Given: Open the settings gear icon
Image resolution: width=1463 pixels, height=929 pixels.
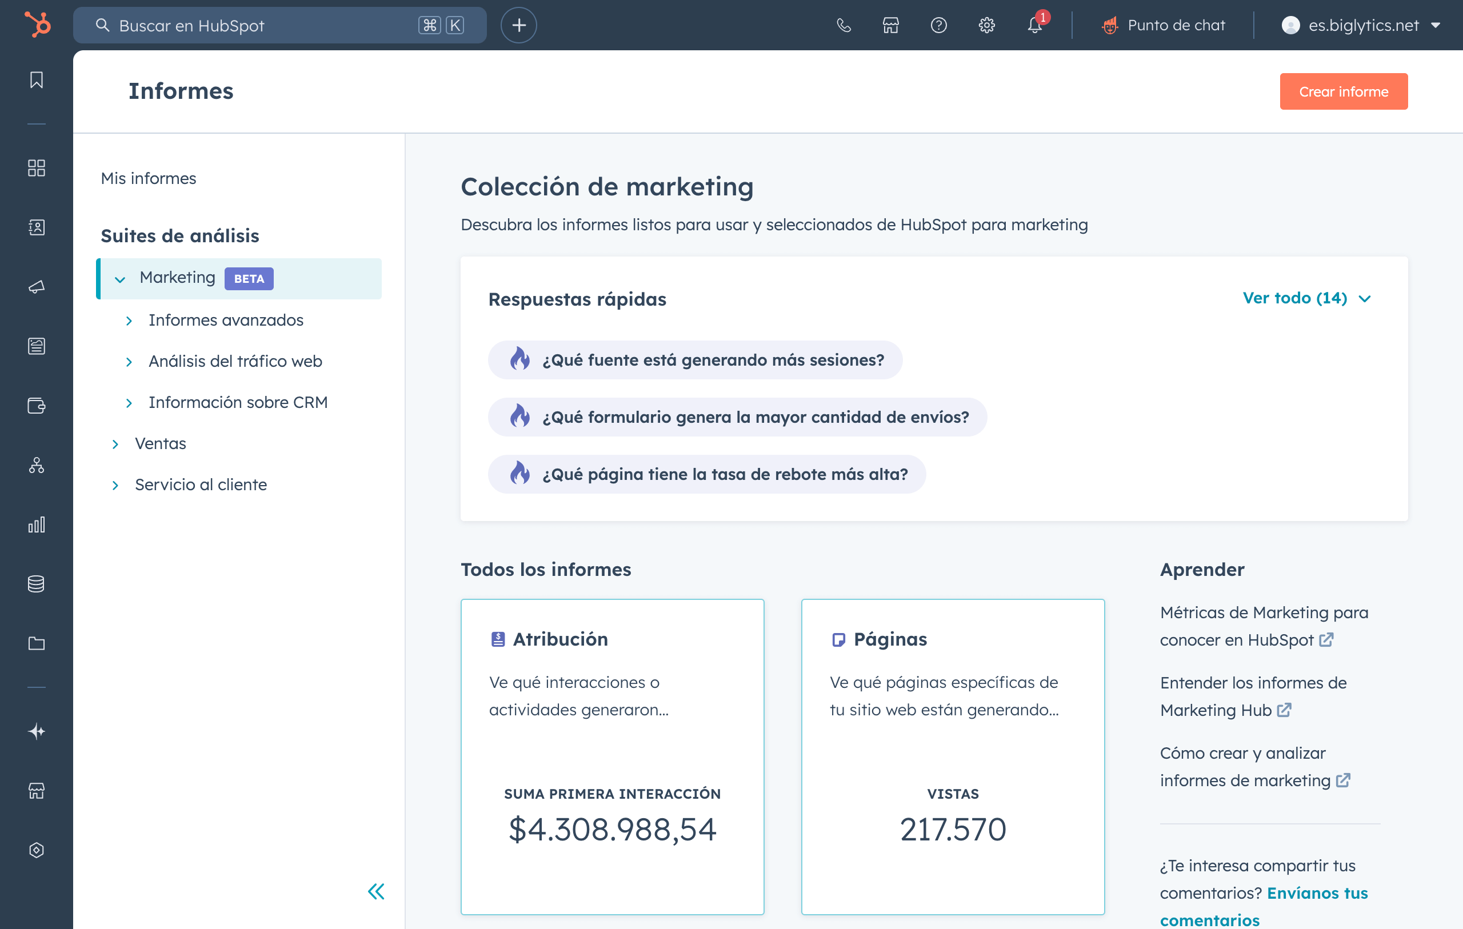Looking at the screenshot, I should pos(987,25).
